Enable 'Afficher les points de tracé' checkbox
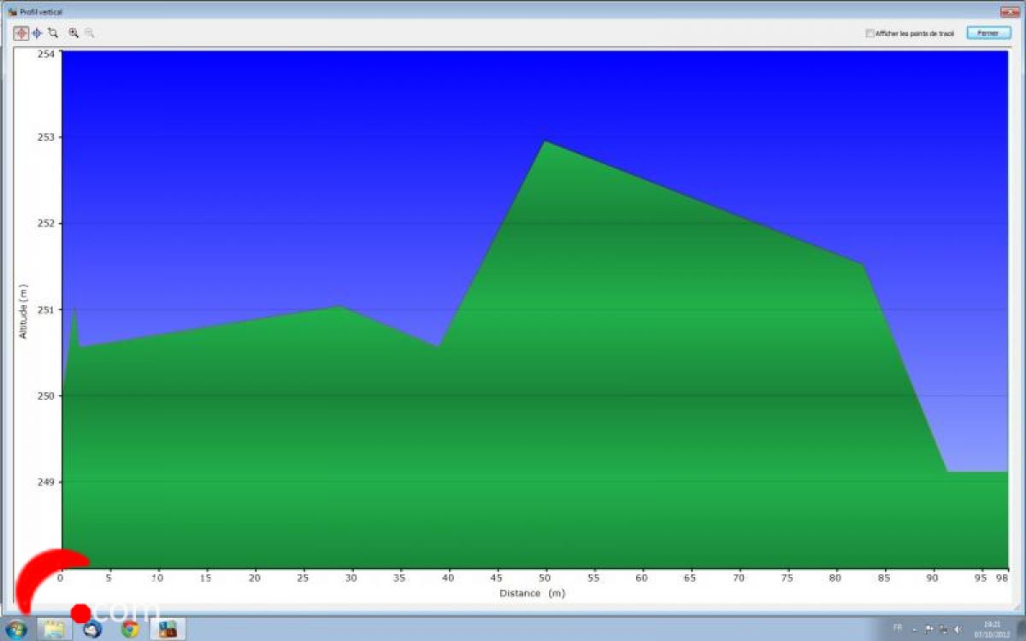 coord(870,33)
